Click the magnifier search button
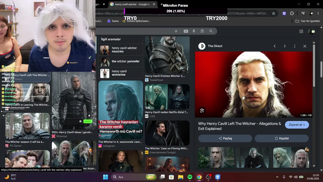 pyautogui.click(x=211, y=31)
